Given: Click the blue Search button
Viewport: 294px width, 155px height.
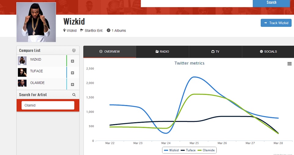Looking at the screenshot, I should coord(271,3).
